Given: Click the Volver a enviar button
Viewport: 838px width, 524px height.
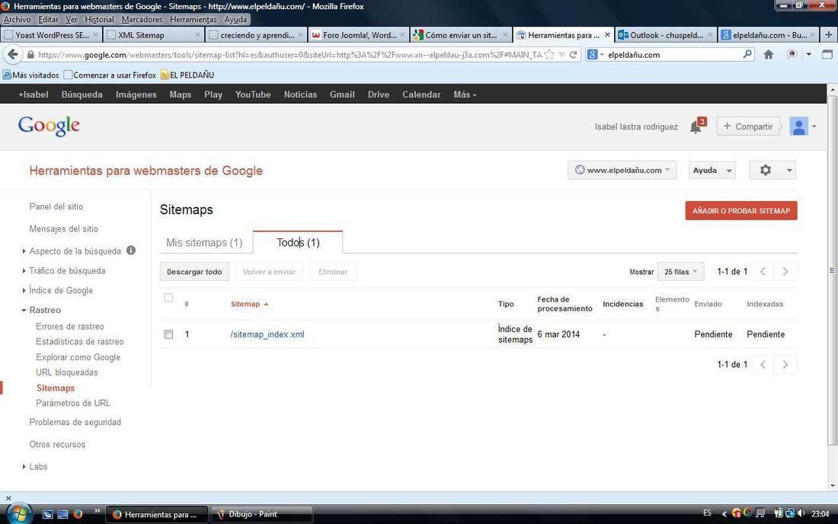Looking at the screenshot, I should pos(269,271).
